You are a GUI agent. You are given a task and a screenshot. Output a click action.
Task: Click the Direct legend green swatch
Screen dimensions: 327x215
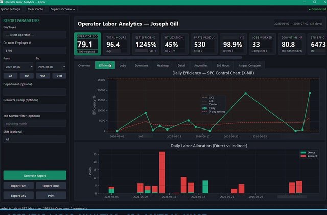coord(303,153)
